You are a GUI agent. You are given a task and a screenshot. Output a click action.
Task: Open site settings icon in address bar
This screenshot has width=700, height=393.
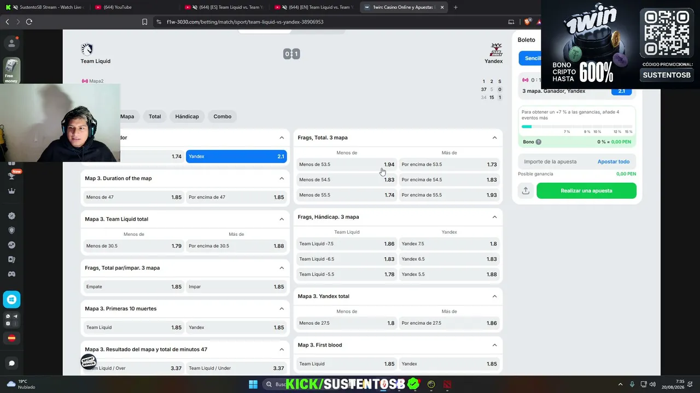(x=159, y=22)
